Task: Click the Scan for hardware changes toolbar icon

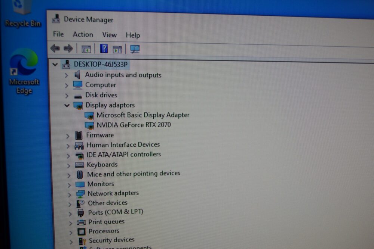Action: 135,49
